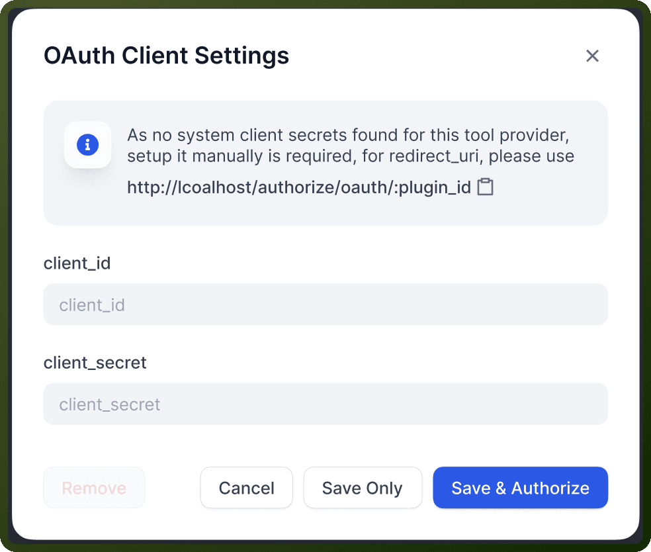
Task: Click the 'As no system client secrets' message line
Action: [349, 135]
